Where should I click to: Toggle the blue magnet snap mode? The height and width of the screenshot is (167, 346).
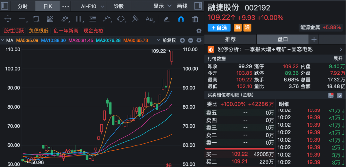click(181, 19)
